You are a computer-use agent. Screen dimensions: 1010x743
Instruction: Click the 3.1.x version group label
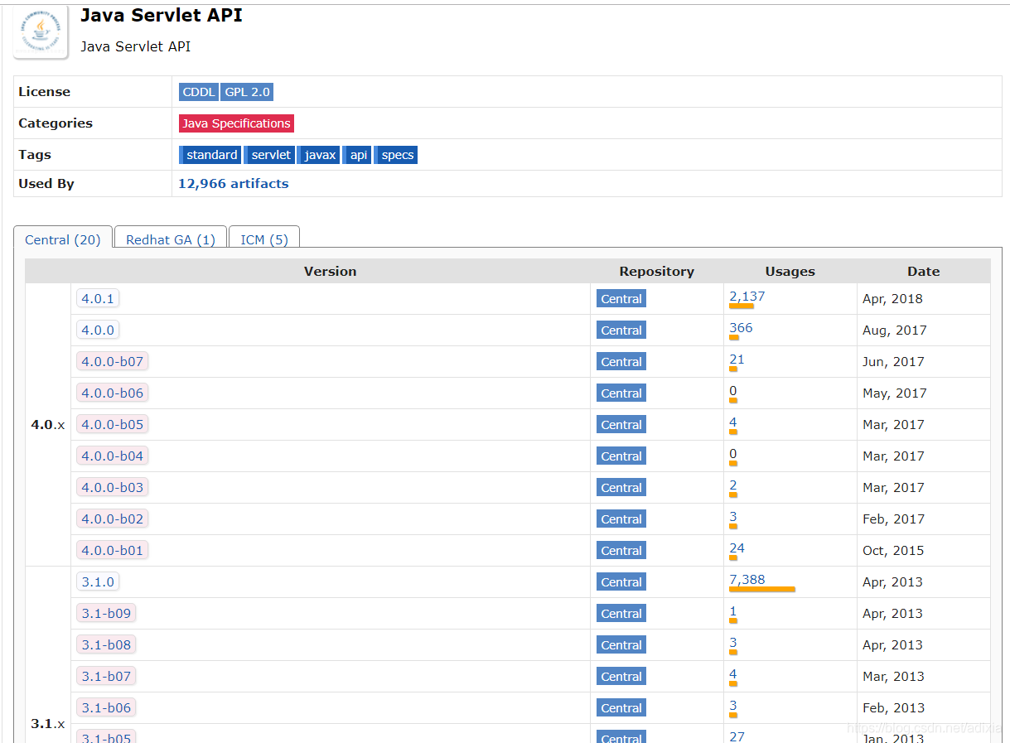coord(48,723)
